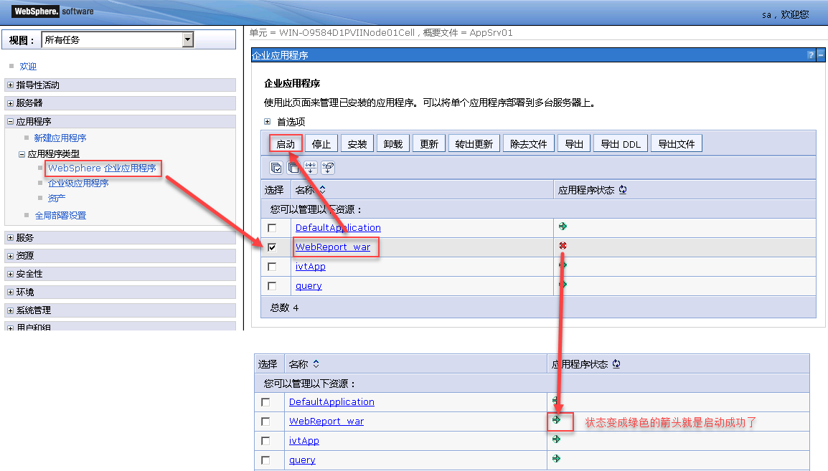
Task: Open WebReport_war link in upper table
Action: coord(333,247)
